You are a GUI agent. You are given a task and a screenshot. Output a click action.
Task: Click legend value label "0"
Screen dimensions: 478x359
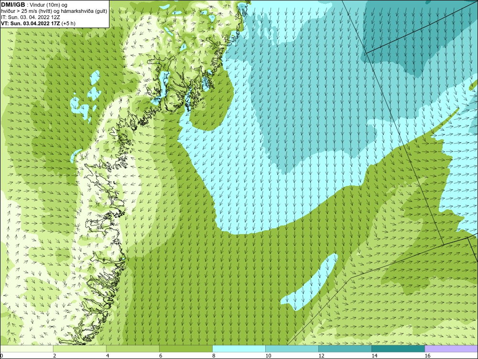[x=1, y=356]
